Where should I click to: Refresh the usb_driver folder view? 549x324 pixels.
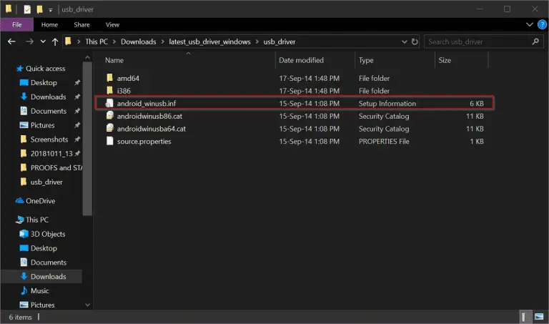415,41
